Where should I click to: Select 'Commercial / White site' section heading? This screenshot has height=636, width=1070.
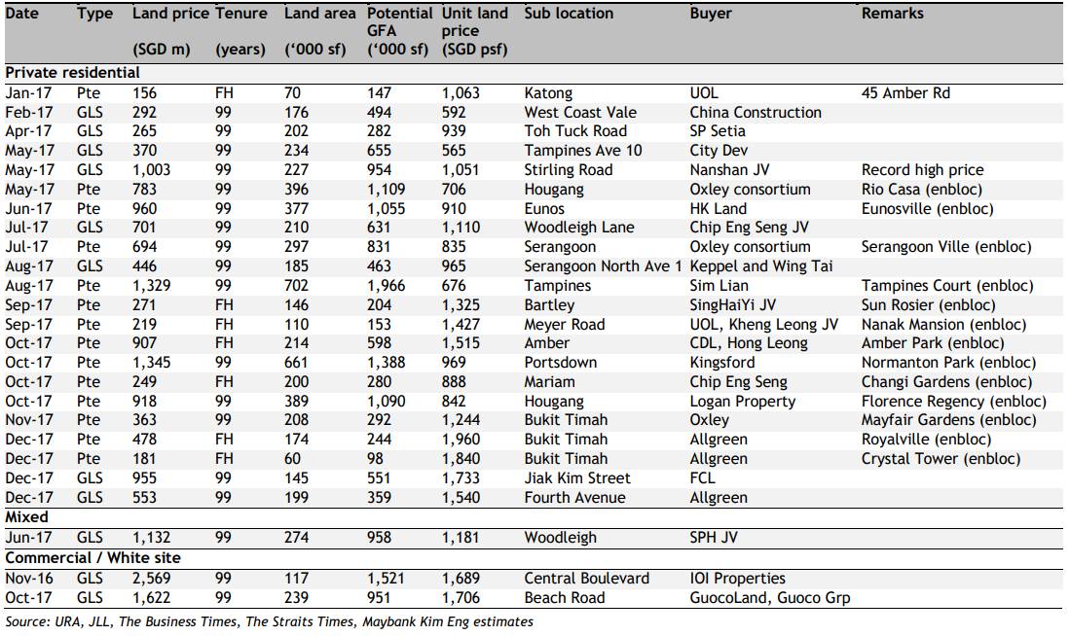92,558
